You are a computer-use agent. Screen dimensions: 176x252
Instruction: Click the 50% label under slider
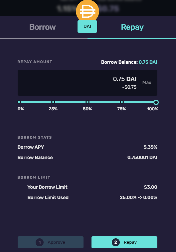(87, 109)
